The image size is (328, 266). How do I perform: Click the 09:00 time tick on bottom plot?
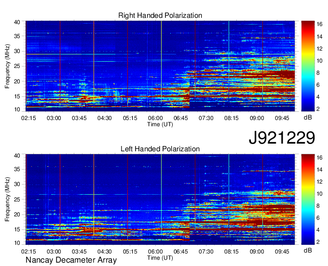pyautogui.click(x=257, y=252)
